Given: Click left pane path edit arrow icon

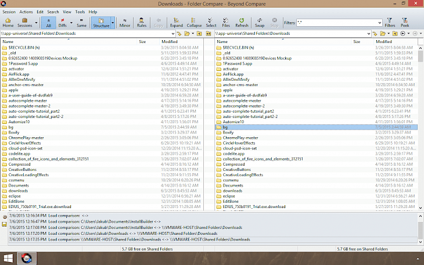Looking at the screenshot, I should coord(179,34).
